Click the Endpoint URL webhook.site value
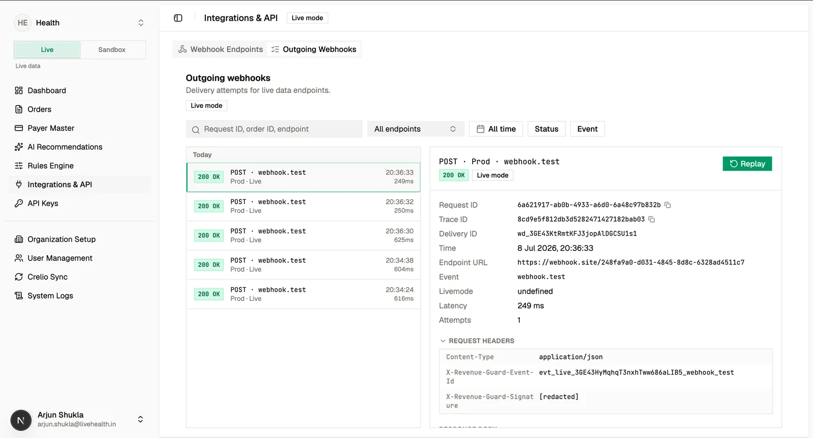Screen dimensions: 813x438 tap(631, 263)
